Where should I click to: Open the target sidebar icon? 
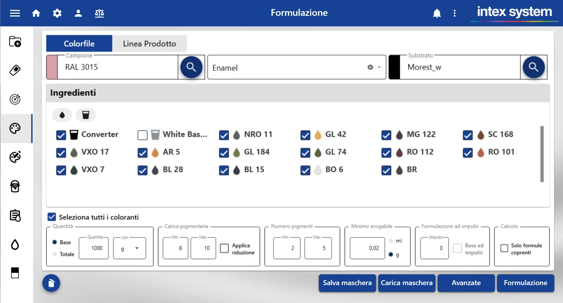click(x=15, y=99)
